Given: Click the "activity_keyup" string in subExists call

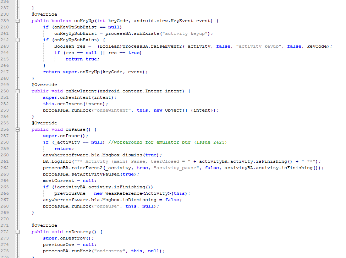Looking at the screenshot, I should pyautogui.click(x=185, y=33).
